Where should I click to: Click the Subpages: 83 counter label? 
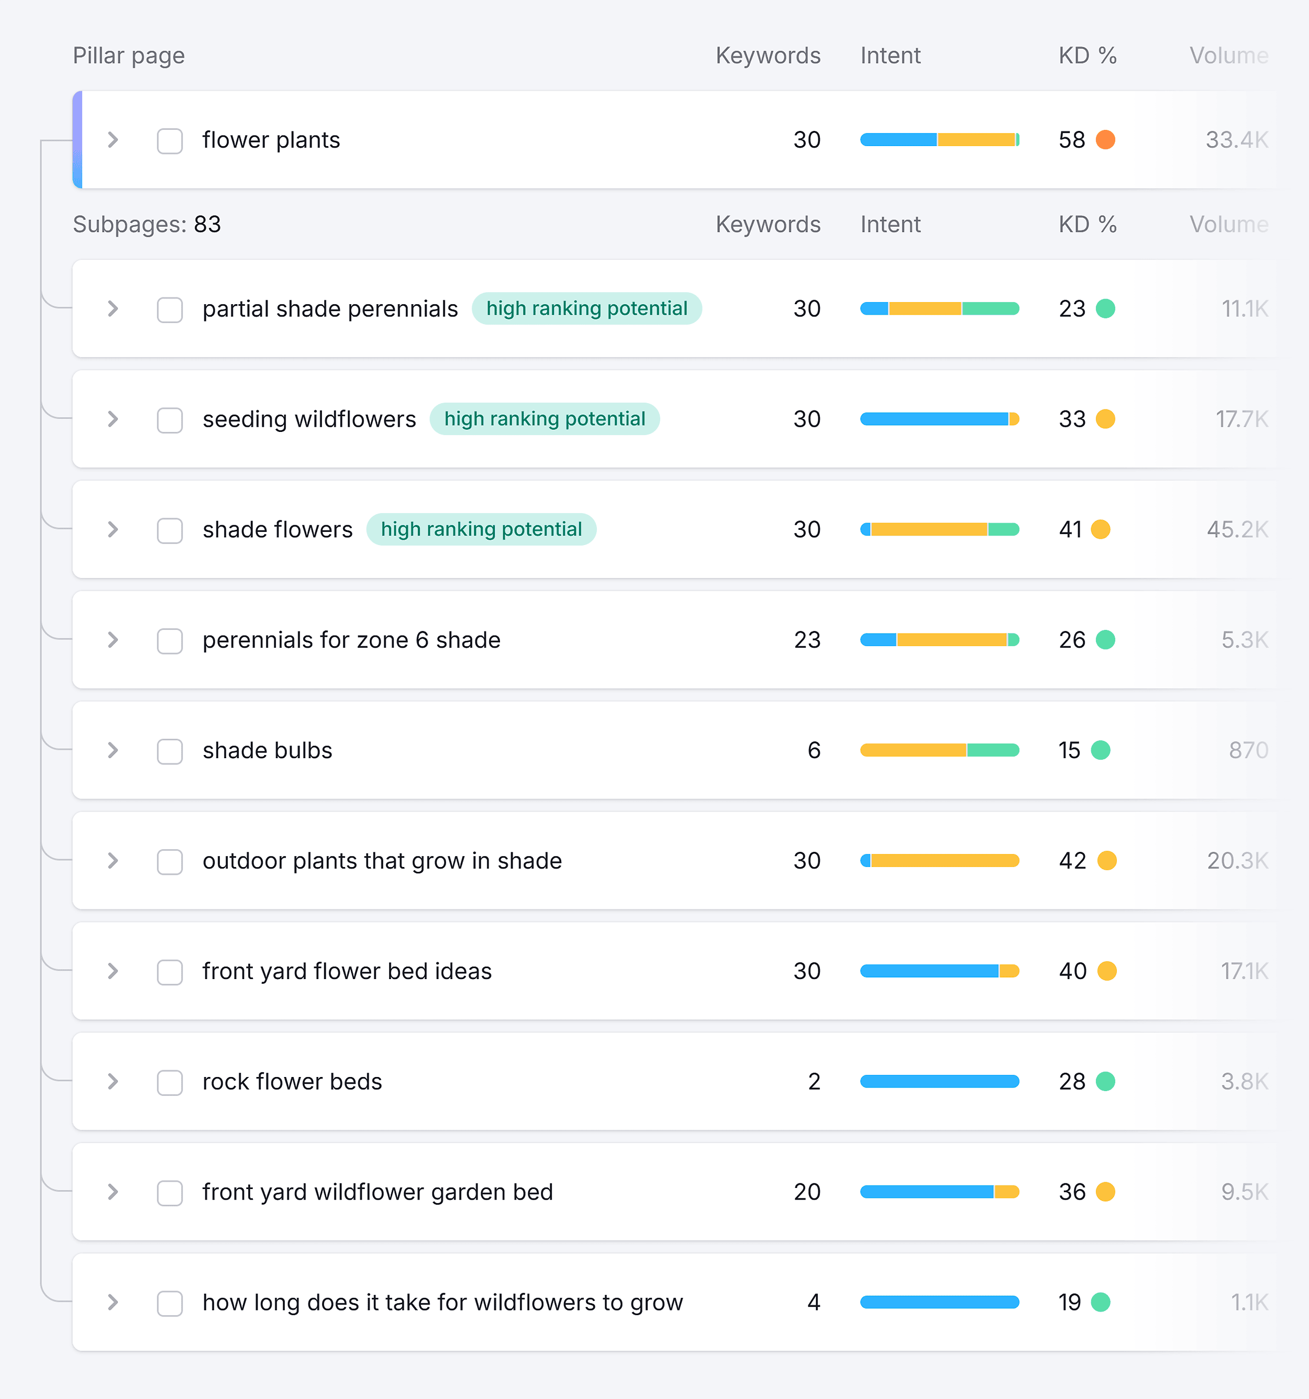pyautogui.click(x=147, y=225)
